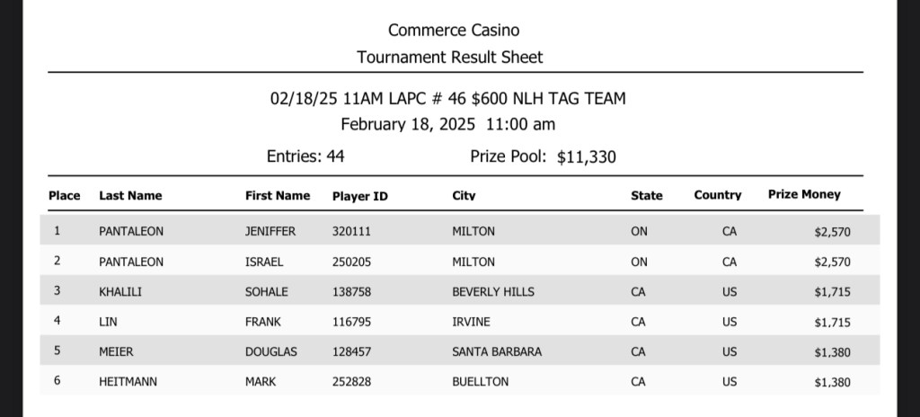Select the first-place PANTALEON last name

pos(131,231)
